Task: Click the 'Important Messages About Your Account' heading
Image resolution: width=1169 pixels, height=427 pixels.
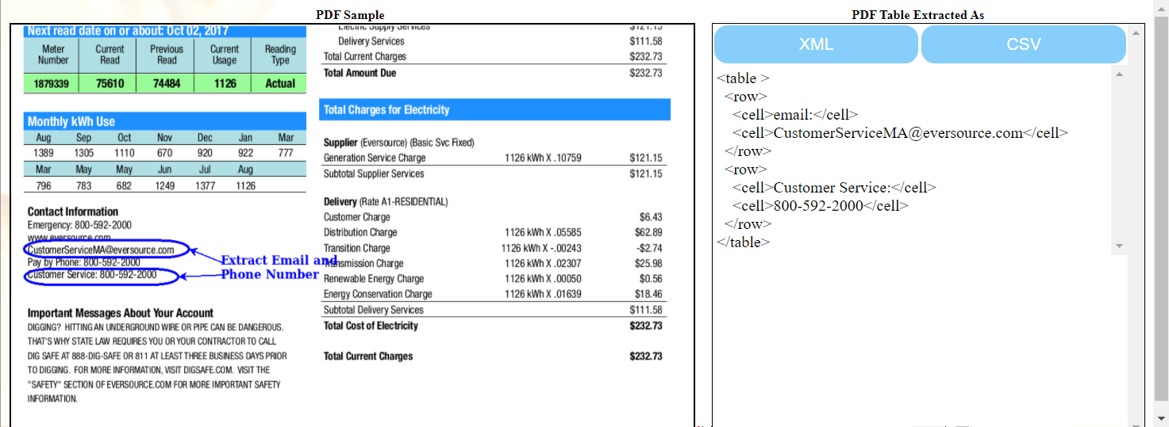Action: click(121, 313)
